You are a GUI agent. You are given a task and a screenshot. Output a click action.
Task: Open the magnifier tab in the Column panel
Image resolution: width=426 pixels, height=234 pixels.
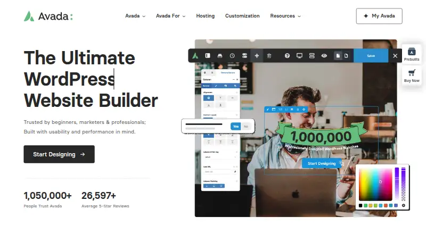(226, 86)
